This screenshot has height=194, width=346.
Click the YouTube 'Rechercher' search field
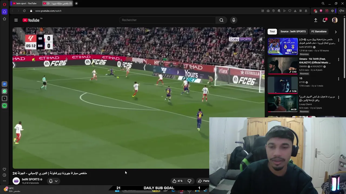tap(168, 20)
